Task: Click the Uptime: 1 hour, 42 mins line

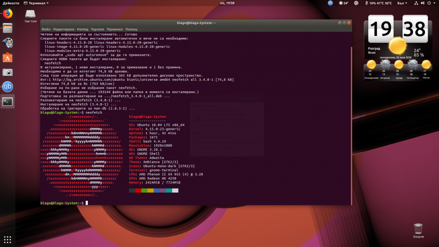Action: coord(153,133)
